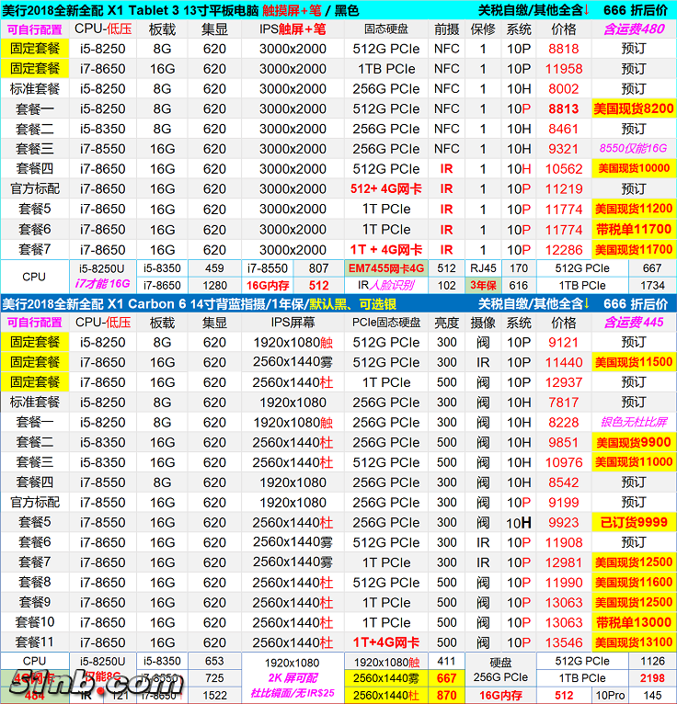677x704 pixels.
Task: Select the 含运费445 shipping label
Action: tap(633, 323)
